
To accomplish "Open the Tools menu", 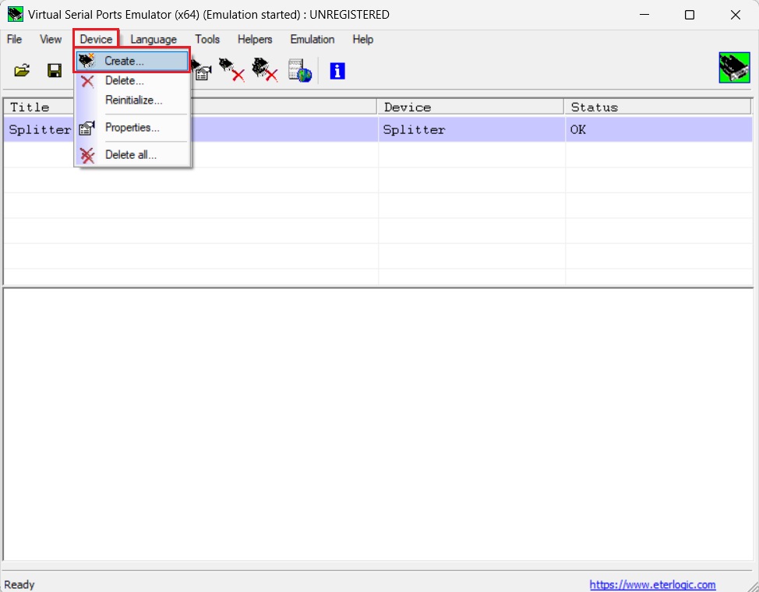I will pos(207,39).
